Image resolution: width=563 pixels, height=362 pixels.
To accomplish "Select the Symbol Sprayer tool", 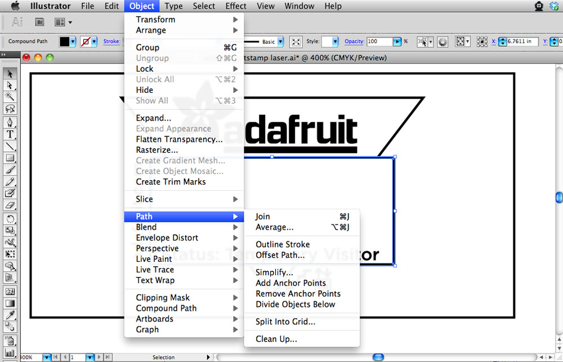I will 10,341.
